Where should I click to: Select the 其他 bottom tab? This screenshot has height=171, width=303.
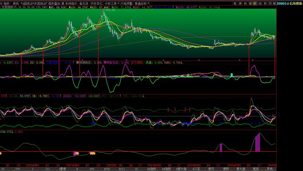click(270, 169)
